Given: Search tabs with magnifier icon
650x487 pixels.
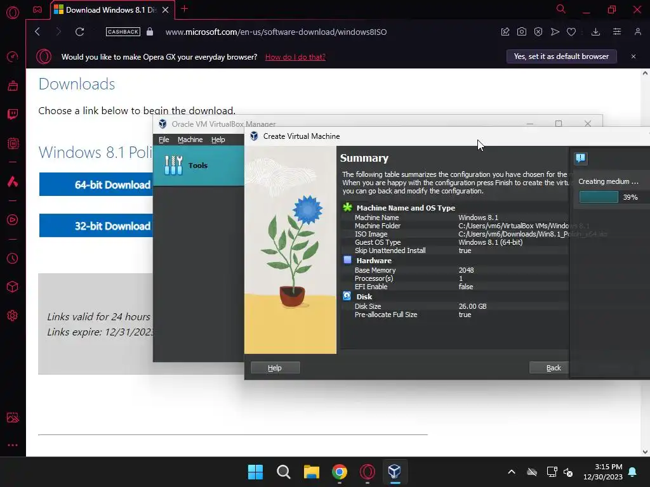Looking at the screenshot, I should (x=561, y=9).
